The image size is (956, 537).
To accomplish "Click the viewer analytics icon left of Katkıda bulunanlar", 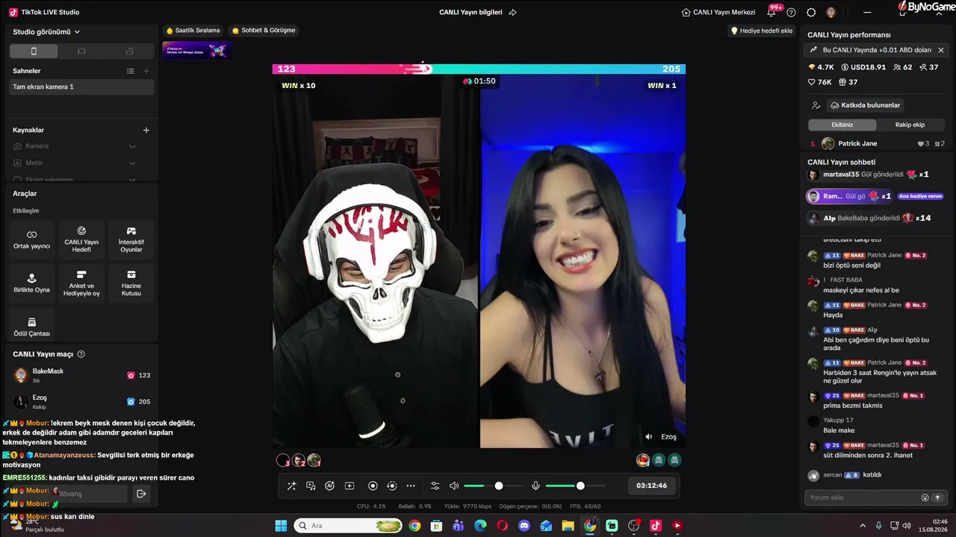I will tap(816, 106).
